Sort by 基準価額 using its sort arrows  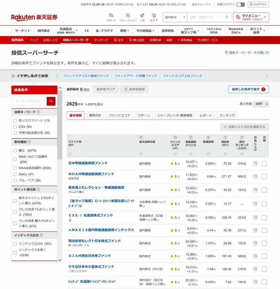191,154
